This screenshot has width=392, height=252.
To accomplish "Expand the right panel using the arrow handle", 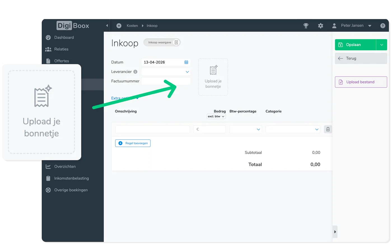I will pyautogui.click(x=335, y=232).
